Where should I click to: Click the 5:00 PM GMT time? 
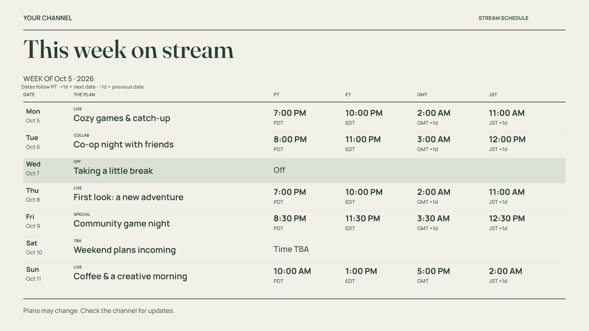pos(434,271)
